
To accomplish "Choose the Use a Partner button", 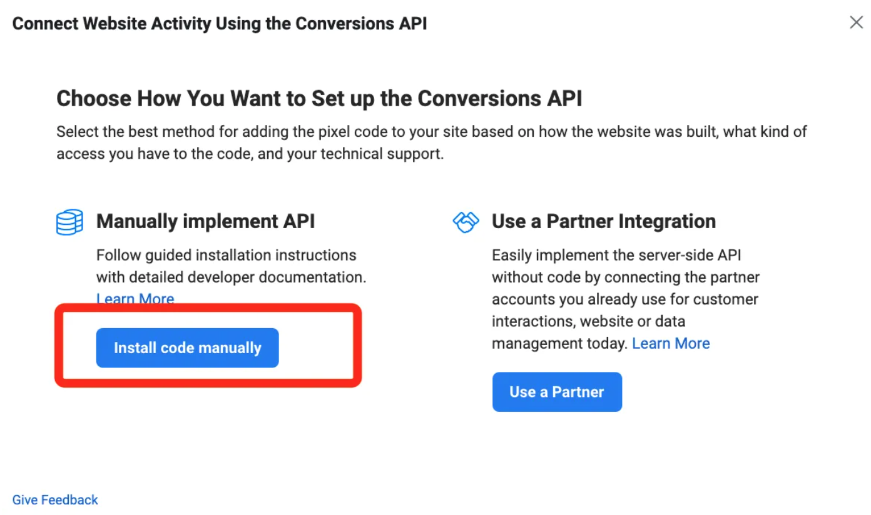I will pos(557,392).
